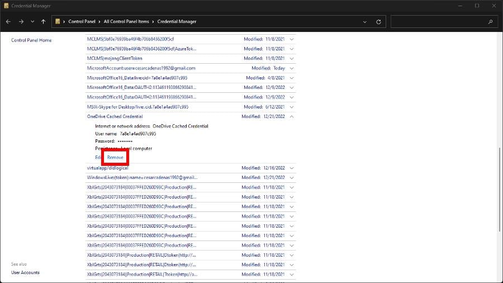Screen dimensions: 503x283
Task: Open the MSIX-Skype for Desktop entry
Action: [137, 107]
